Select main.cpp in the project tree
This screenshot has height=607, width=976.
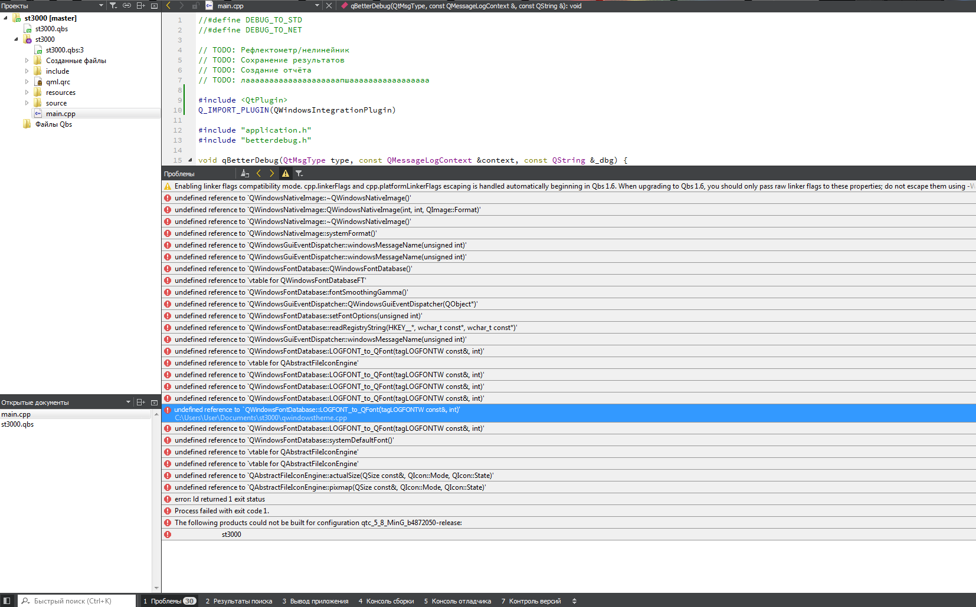coord(61,114)
